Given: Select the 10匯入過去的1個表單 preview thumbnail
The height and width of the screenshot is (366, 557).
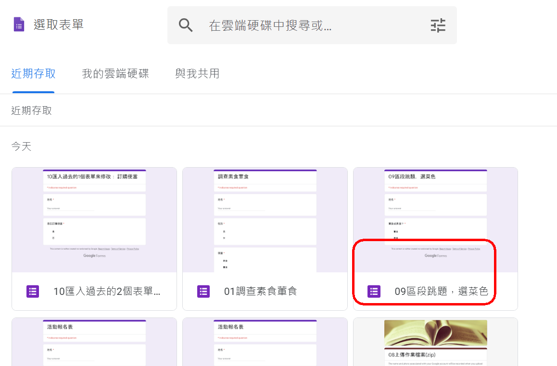Looking at the screenshot, I should click(94, 220).
